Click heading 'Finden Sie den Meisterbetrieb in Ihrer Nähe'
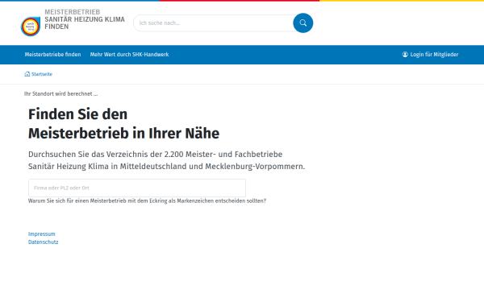This screenshot has height=302, width=484. 123,124
